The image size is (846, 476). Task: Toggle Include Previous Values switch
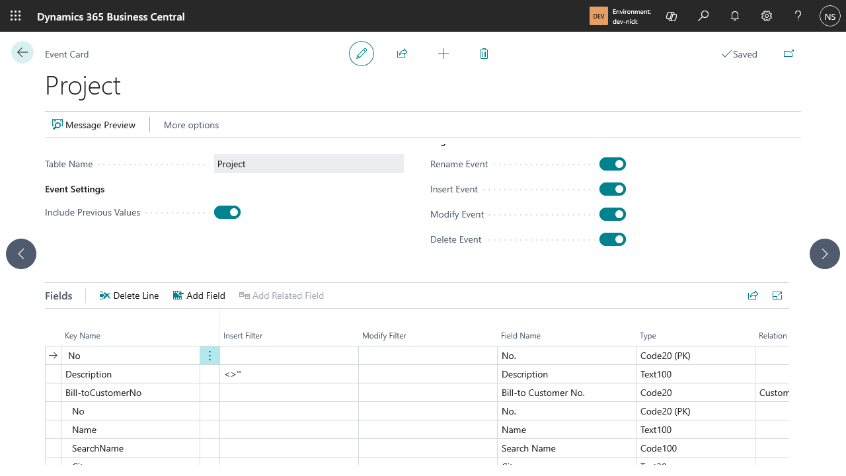click(x=227, y=212)
